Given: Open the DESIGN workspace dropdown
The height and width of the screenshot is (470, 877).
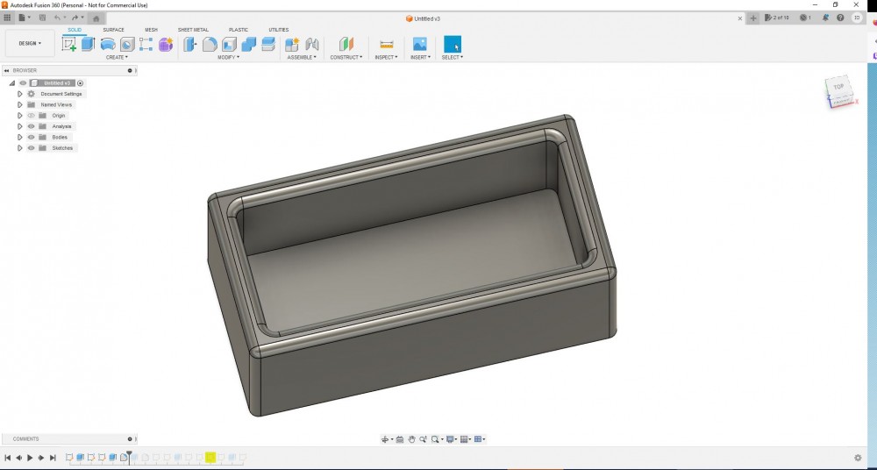Looking at the screenshot, I should point(30,43).
